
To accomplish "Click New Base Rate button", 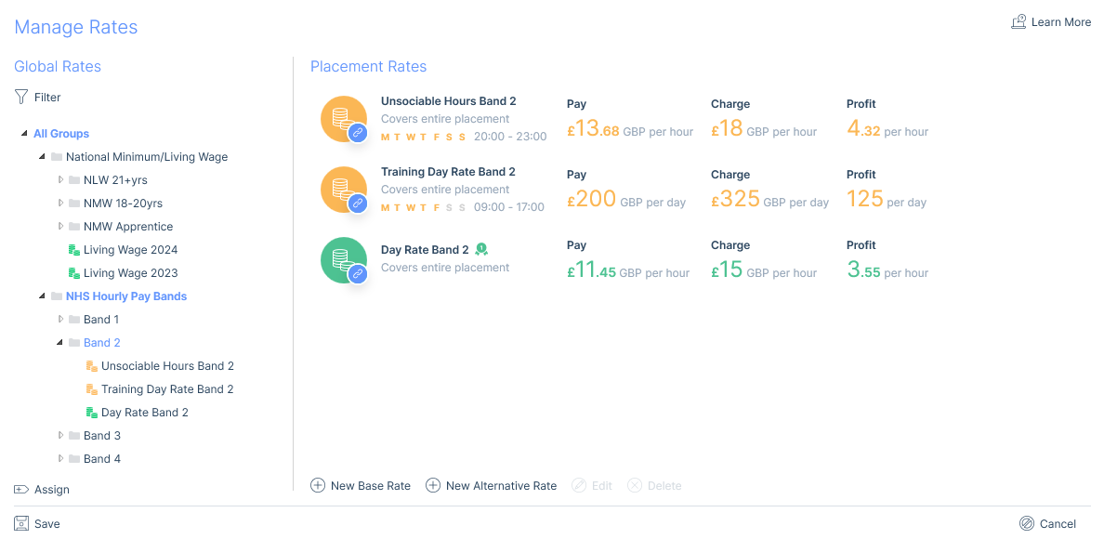I will click(361, 486).
